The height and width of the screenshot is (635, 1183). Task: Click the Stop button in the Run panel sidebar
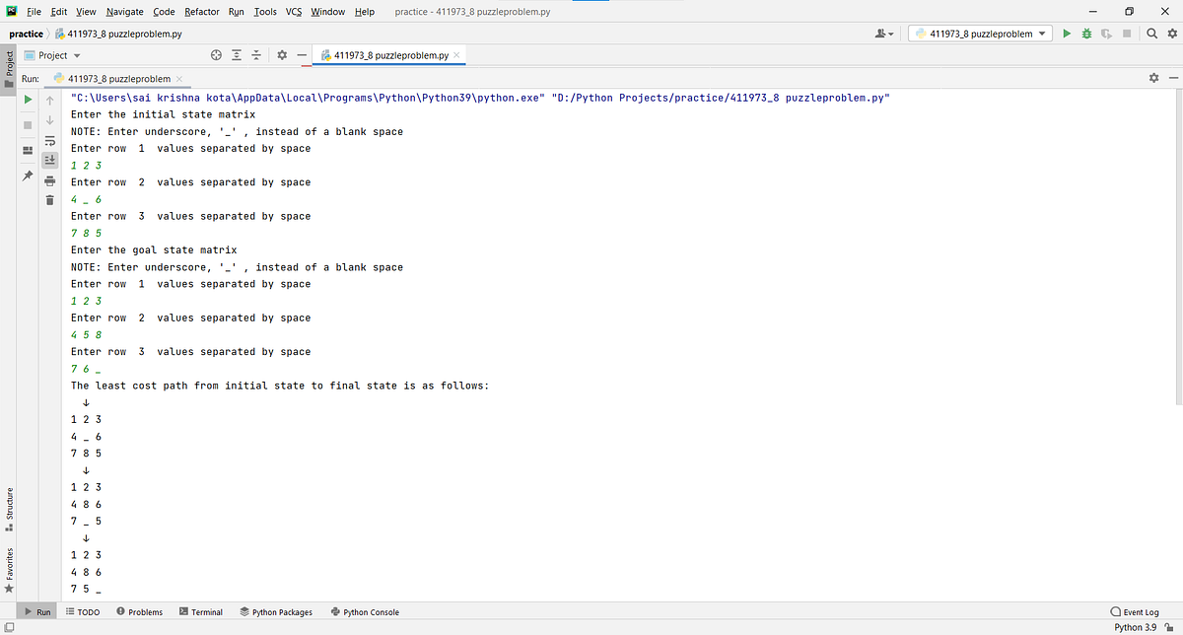(x=29, y=125)
